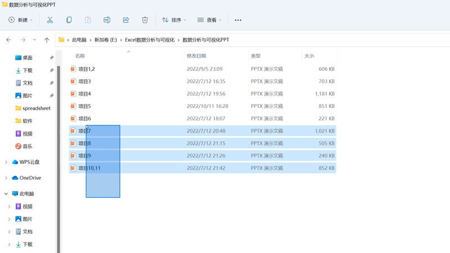Image resolution: width=450 pixels, height=253 pixels.
Task: Click pin icon beside pinned 图片
Action: point(51,96)
